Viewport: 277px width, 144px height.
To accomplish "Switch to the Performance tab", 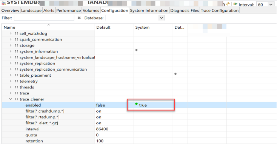I will point(69,11).
